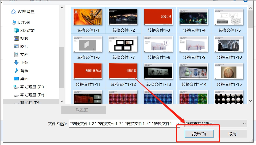The width and height of the screenshot is (256, 145).
Task: Select thumbnail 转换文件1-2
Action: [123, 20]
